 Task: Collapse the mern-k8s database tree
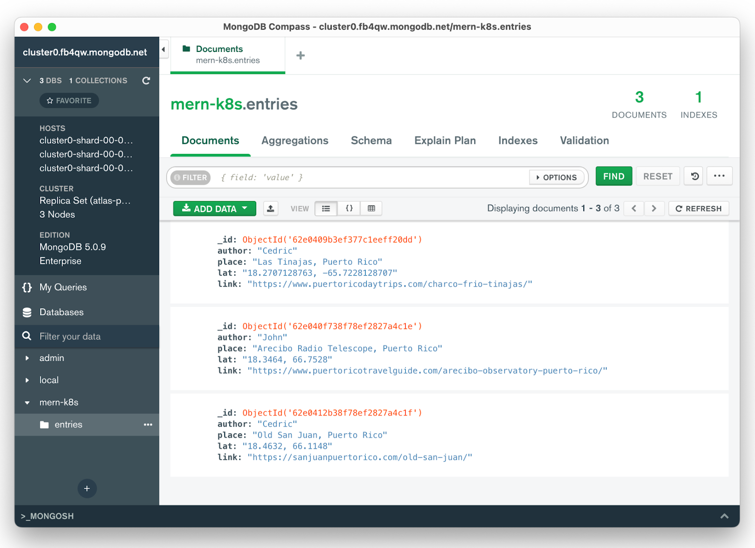tap(27, 402)
